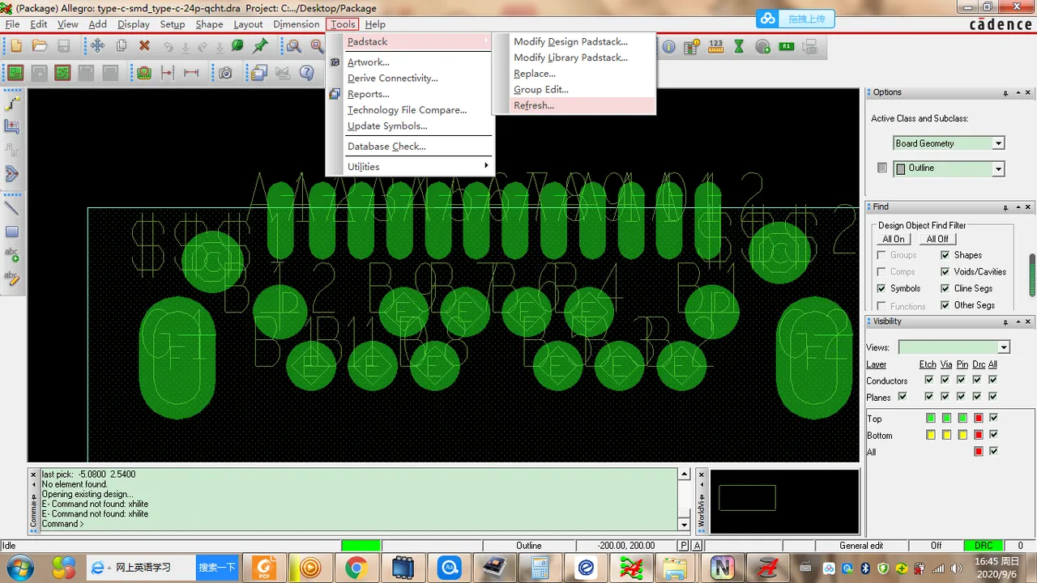Click the first green board view icon

pyautogui.click(x=15, y=73)
